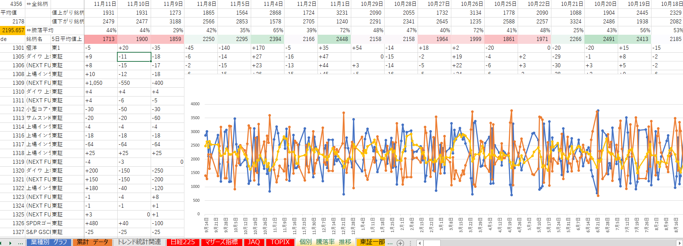Show hidden sheets via the left ellipsis
Viewport: 683px width, 246px height.
click(x=20, y=243)
